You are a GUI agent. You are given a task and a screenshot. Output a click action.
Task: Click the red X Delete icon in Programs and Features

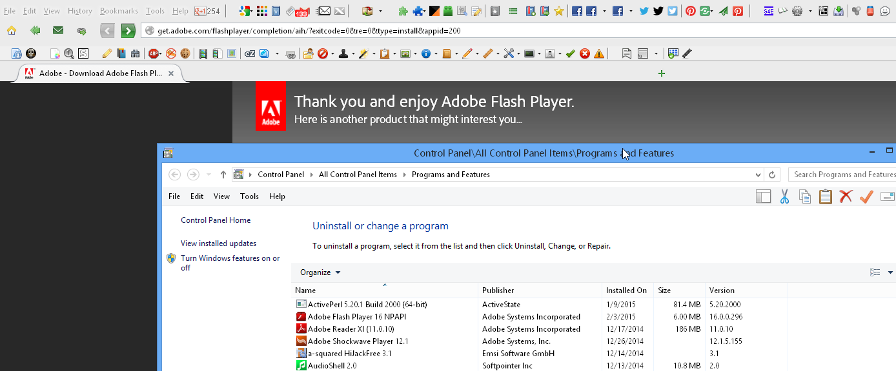pos(846,196)
